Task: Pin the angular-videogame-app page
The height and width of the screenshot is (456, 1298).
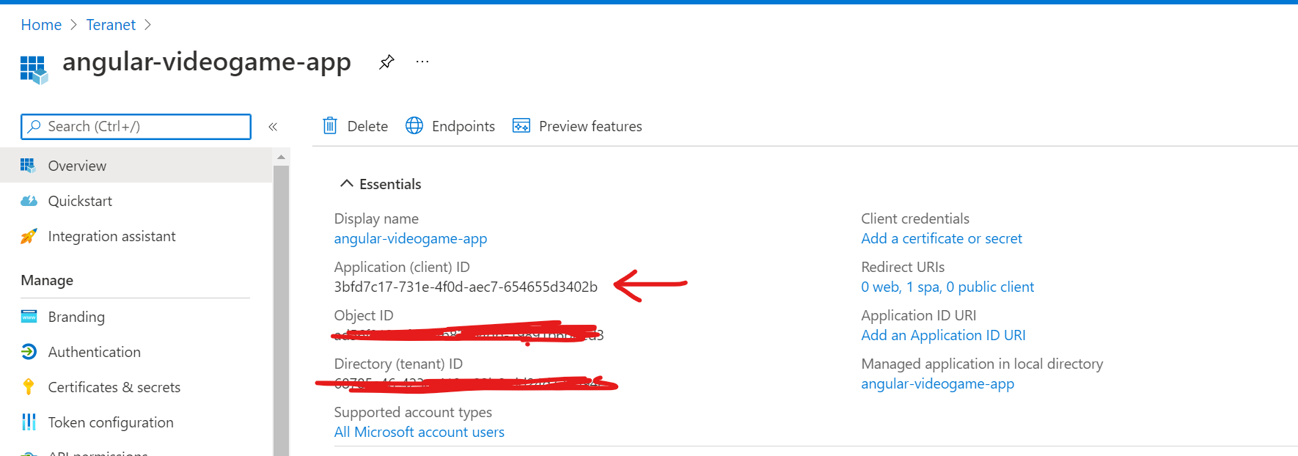Action: click(386, 62)
